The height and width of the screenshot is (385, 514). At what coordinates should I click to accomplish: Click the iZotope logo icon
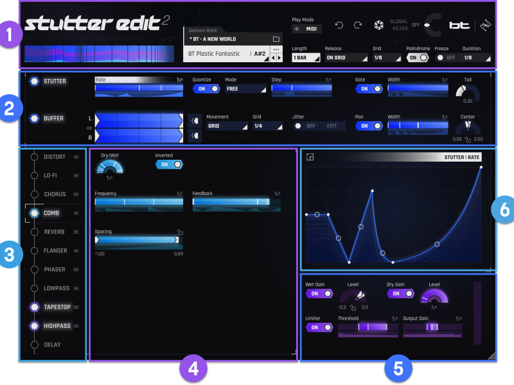coord(485,25)
